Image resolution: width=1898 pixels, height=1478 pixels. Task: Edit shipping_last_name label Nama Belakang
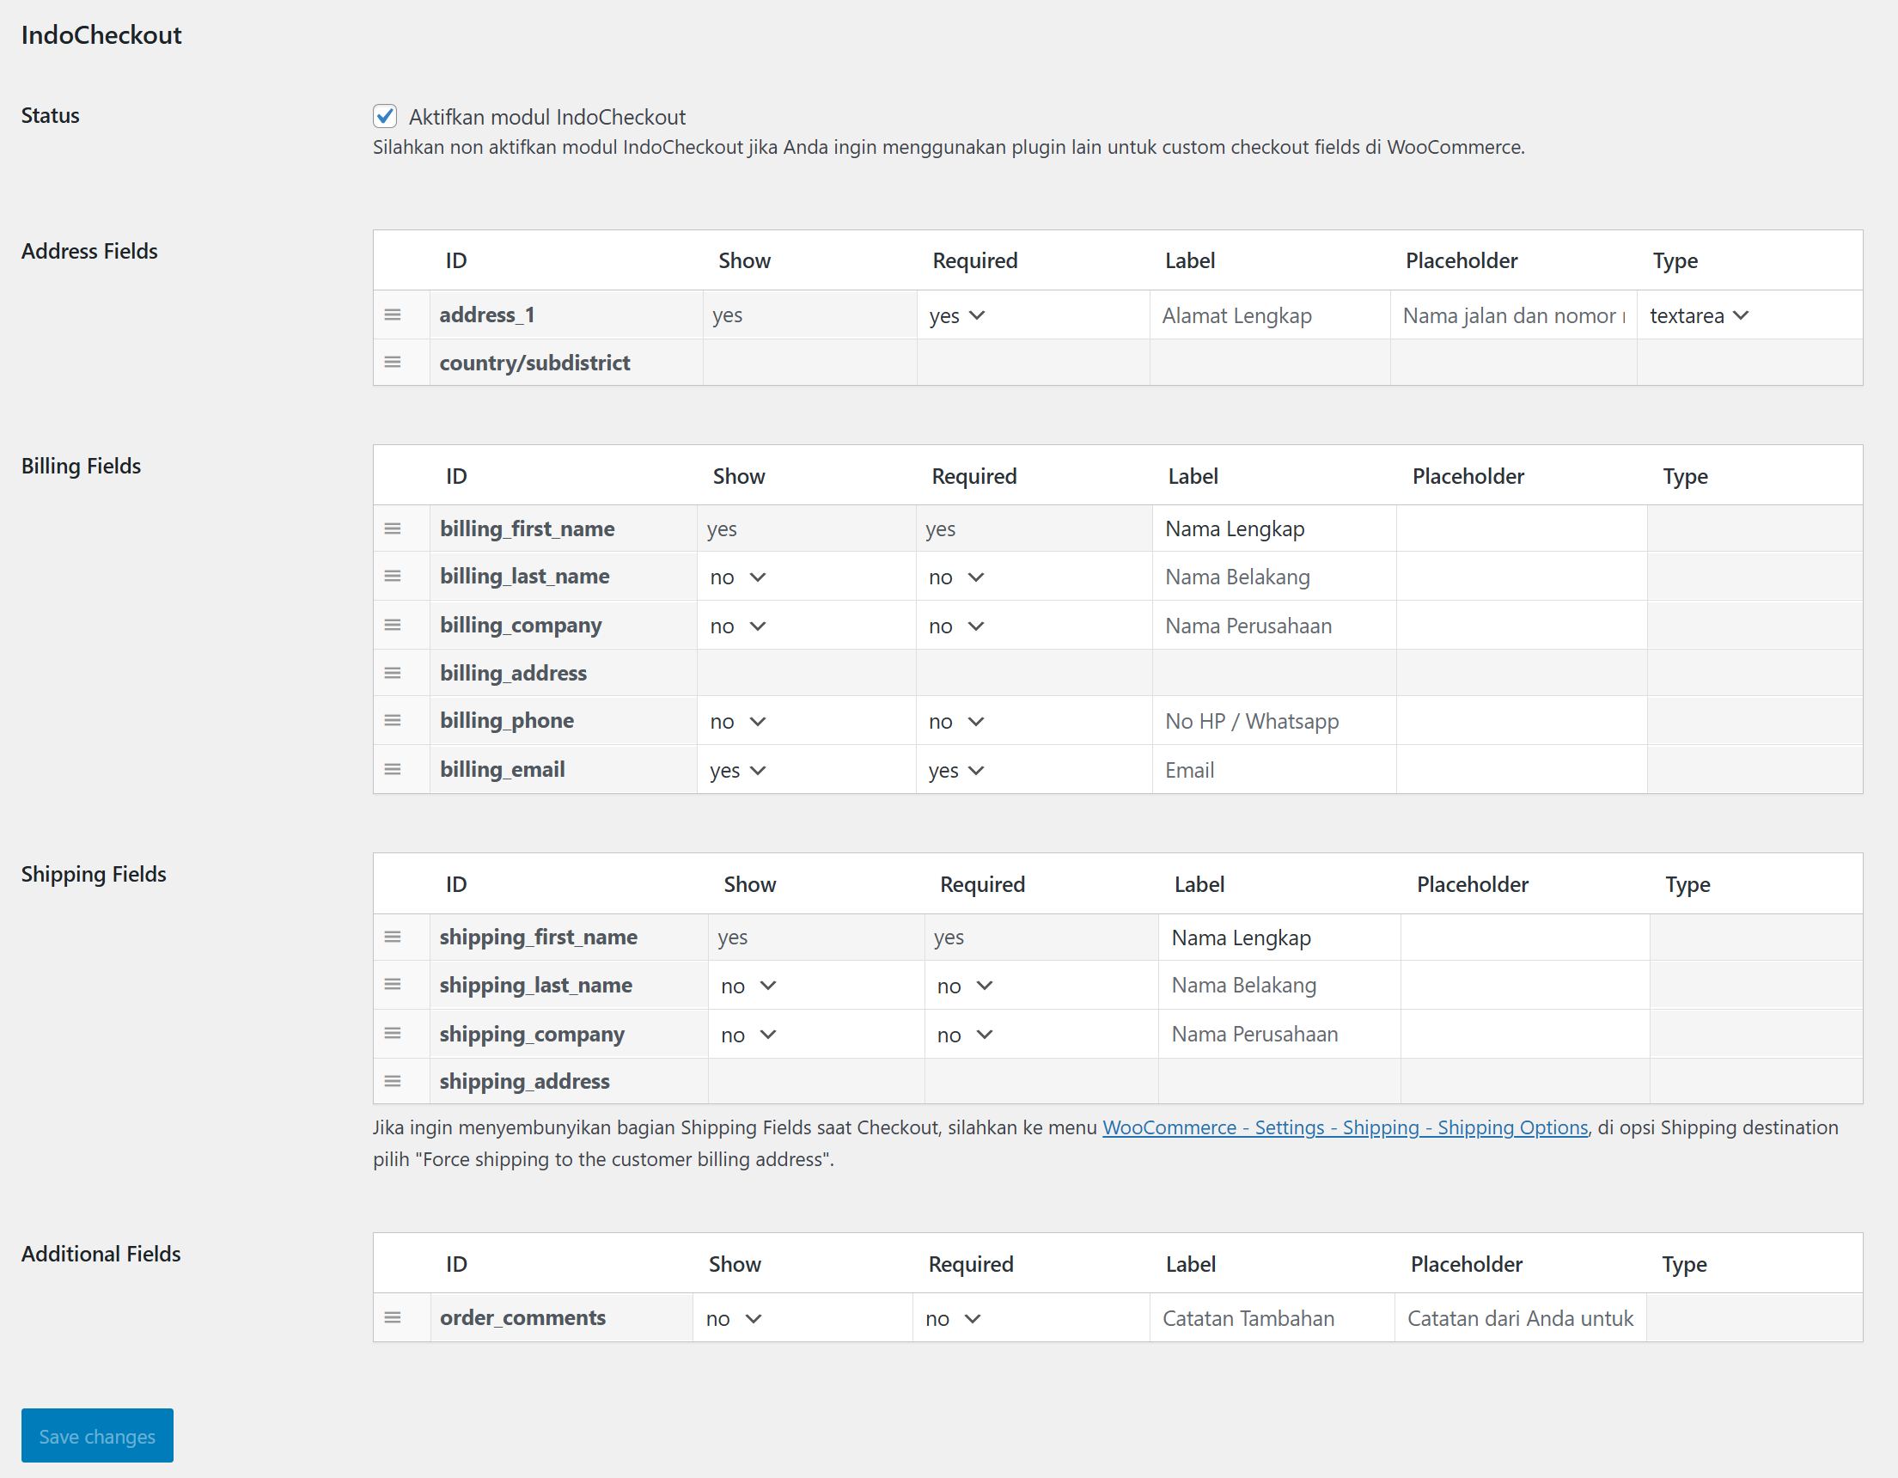[x=1279, y=986]
